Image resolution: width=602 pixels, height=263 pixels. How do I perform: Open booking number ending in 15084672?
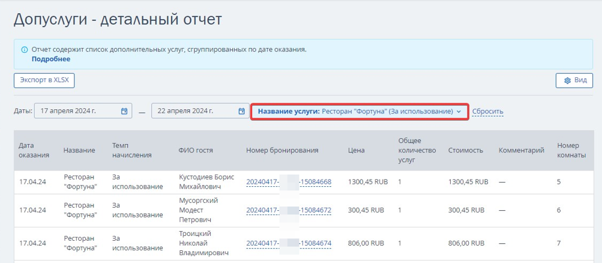[289, 210]
